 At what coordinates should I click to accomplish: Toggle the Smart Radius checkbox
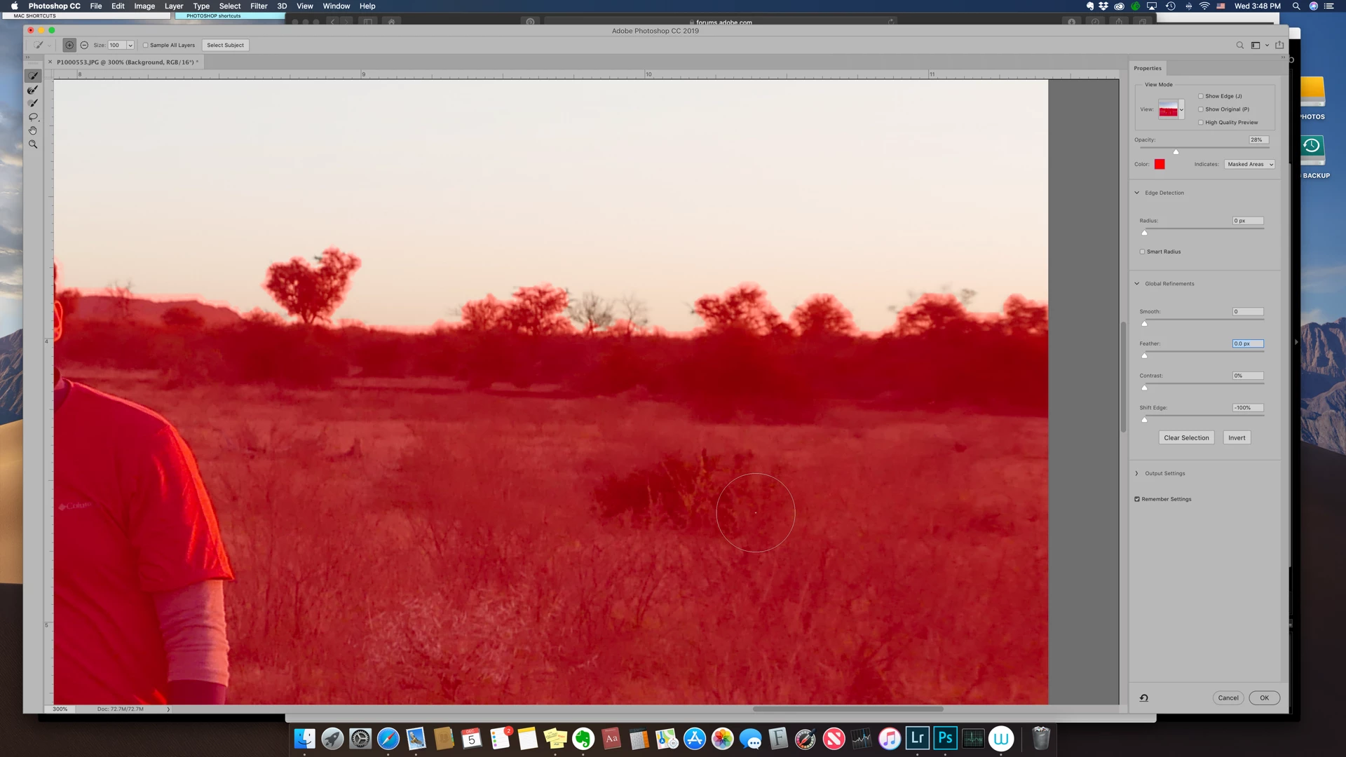tap(1142, 252)
